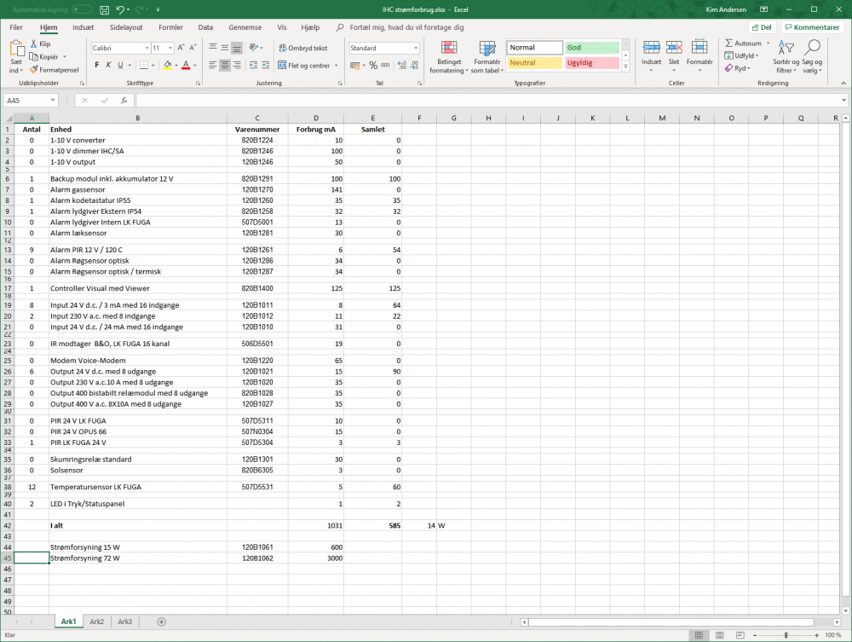This screenshot has height=642, width=852.
Task: Open the Formler ribbon tab
Action: (170, 27)
